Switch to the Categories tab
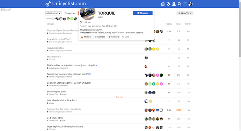 [x=70, y=13]
